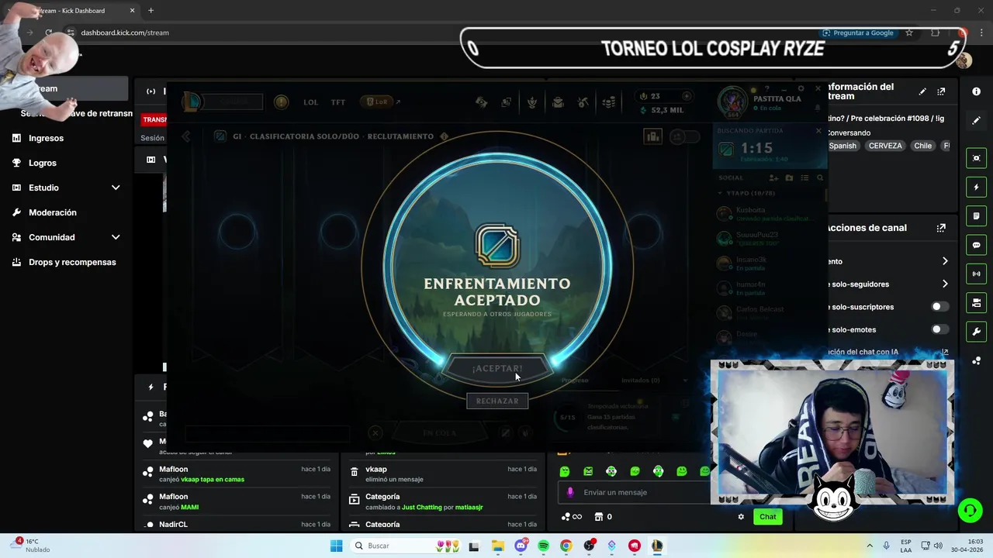Select friend Kusboita in the friends list
This screenshot has width=993, height=558.
(770, 213)
